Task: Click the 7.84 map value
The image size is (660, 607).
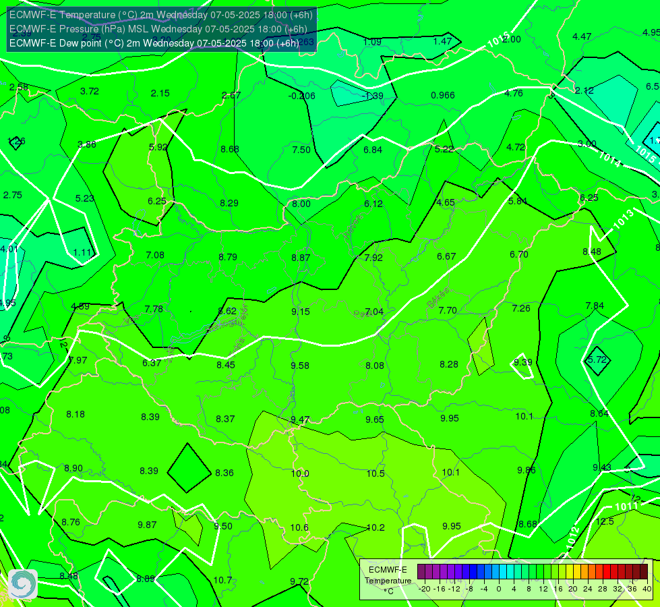Action: click(595, 306)
